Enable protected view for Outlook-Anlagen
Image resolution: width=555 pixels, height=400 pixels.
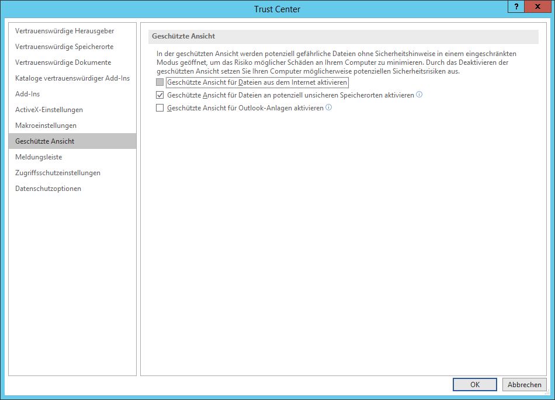(x=160, y=108)
